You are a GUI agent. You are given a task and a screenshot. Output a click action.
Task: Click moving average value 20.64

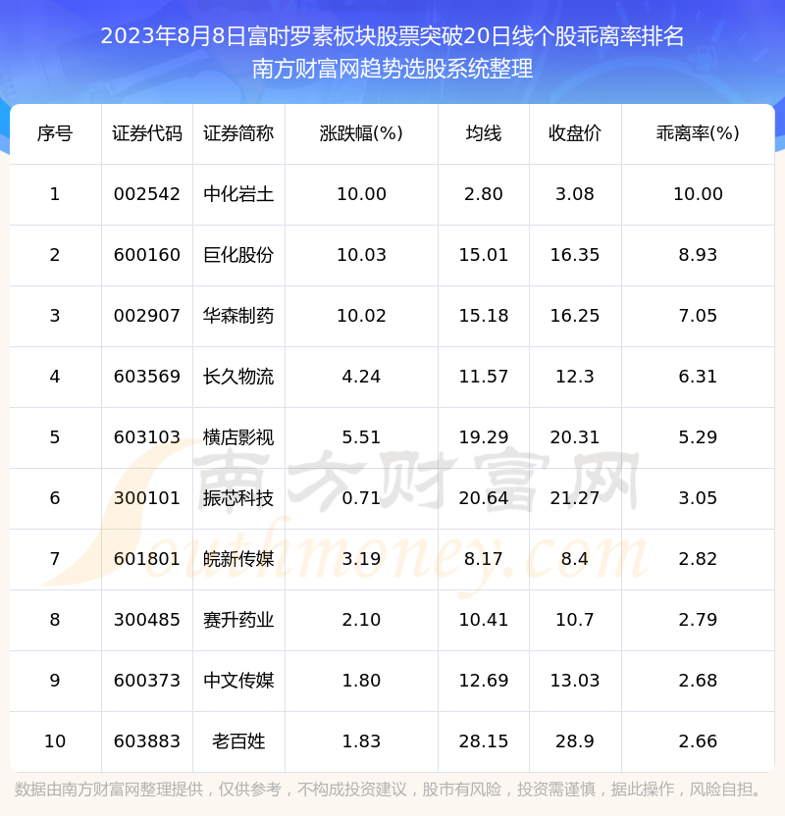pyautogui.click(x=484, y=498)
